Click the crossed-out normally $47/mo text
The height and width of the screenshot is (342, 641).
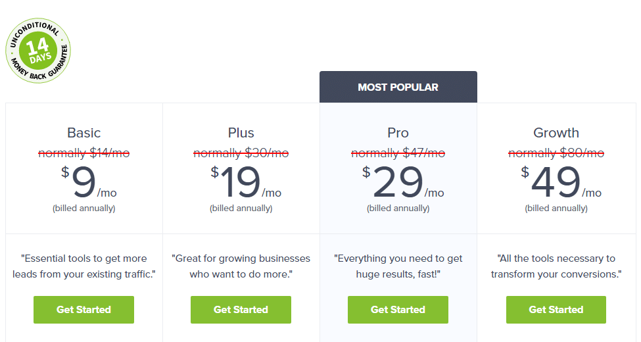(x=398, y=153)
